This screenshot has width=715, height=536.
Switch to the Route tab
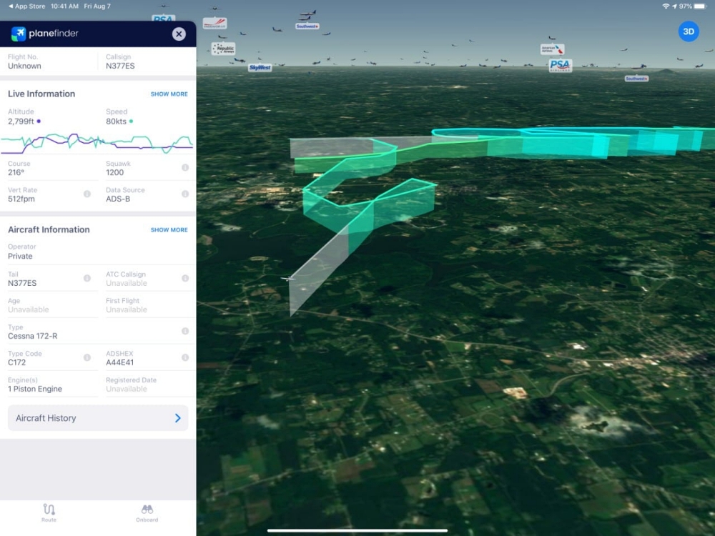tap(49, 512)
